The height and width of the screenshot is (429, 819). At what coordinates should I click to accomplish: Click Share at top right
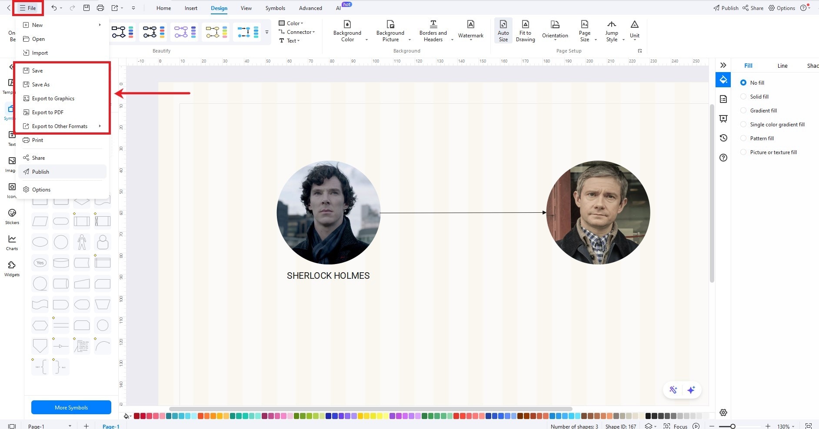(753, 8)
